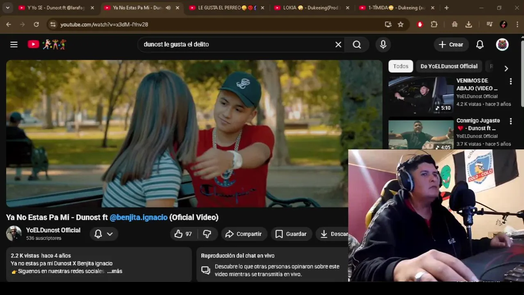Reload the current page
Viewport: 524px width, 295px height.
point(36,25)
